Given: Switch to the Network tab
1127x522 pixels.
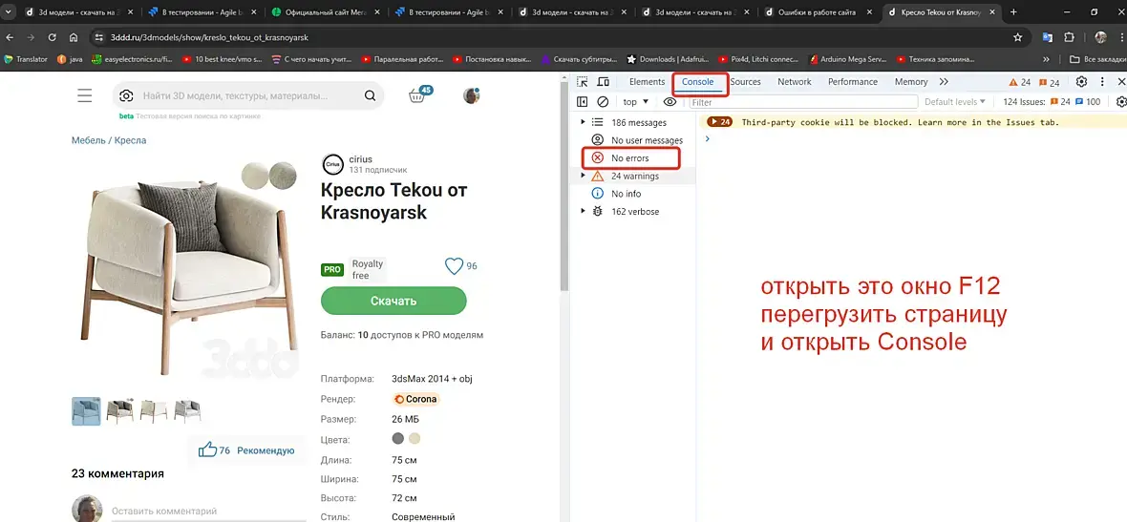Looking at the screenshot, I should pos(795,82).
